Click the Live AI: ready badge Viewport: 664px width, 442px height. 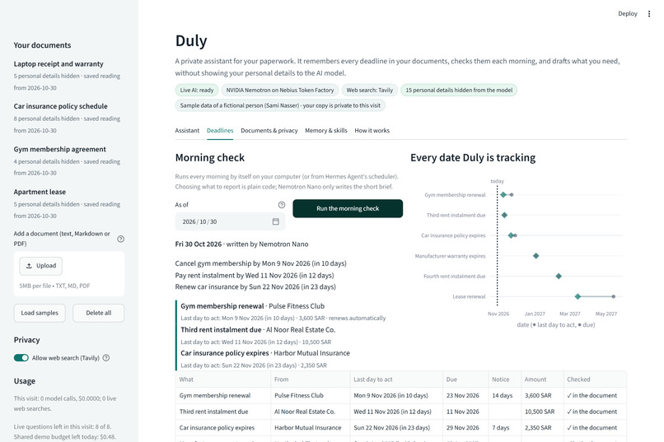click(x=197, y=90)
